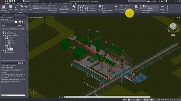The height and width of the screenshot is (101, 181).
Task: Start the schematic line Draw tool
Action: (30, 8)
